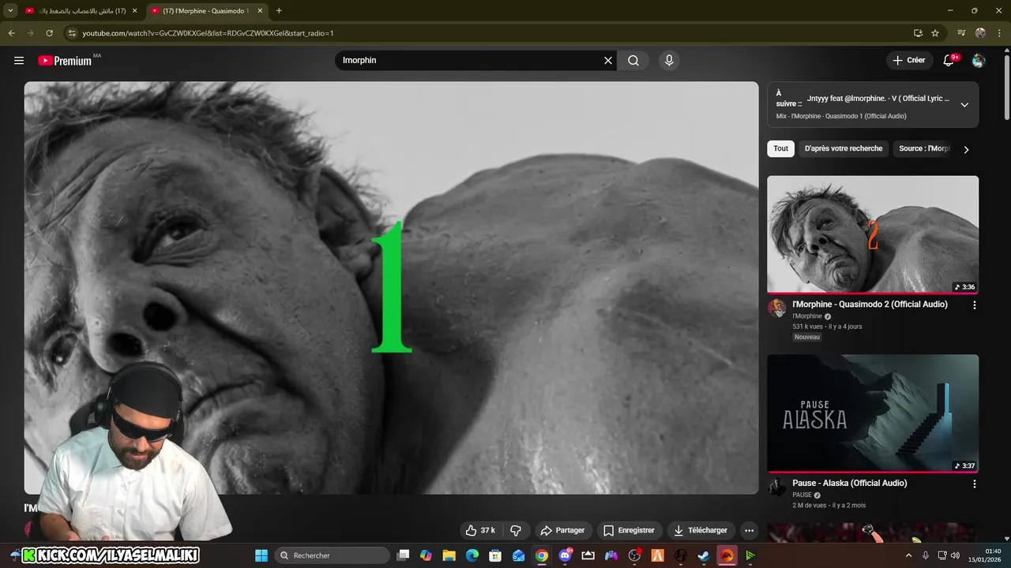Screen dimensions: 1011x568
Task: Collapse the À suivre mix panel chevron
Action: [x=964, y=105]
